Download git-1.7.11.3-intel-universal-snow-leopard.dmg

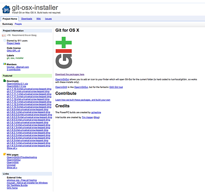tap(29, 97)
